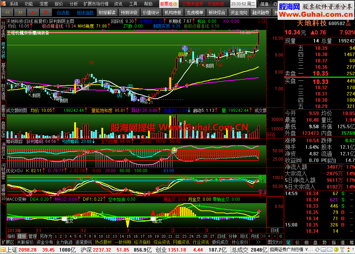This screenshot has height=254, width=355.
Task: Zoom out chart with the - button
Action: click(275, 236)
